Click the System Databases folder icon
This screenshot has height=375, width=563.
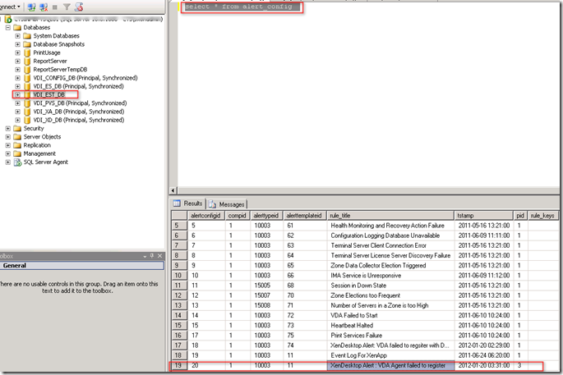click(27, 36)
